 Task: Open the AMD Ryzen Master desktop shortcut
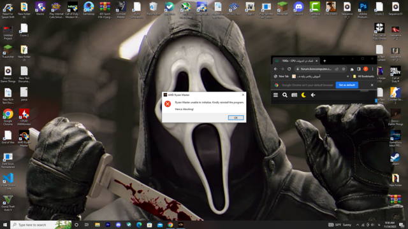tap(24, 139)
